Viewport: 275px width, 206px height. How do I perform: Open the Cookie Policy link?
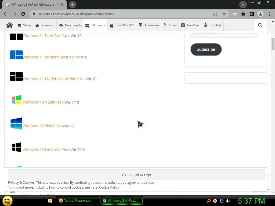click(x=109, y=187)
